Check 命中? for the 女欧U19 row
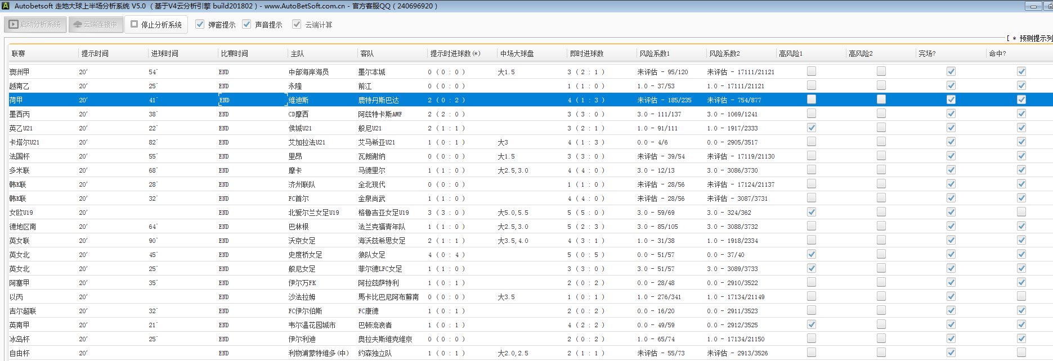The height and width of the screenshot is (361, 1053). click(1021, 212)
